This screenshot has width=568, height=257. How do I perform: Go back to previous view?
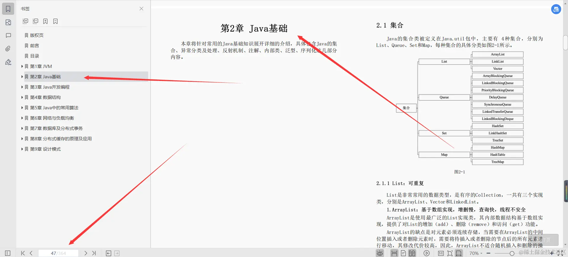click(109, 253)
